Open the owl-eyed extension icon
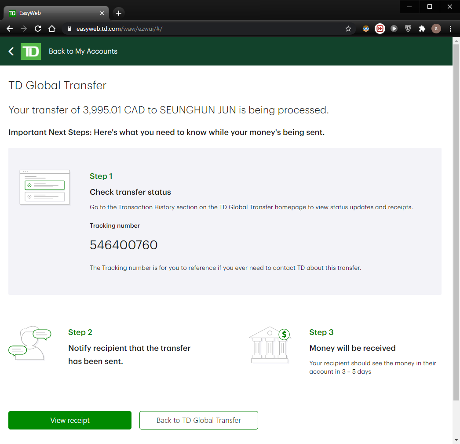The height and width of the screenshot is (444, 460). point(366,29)
